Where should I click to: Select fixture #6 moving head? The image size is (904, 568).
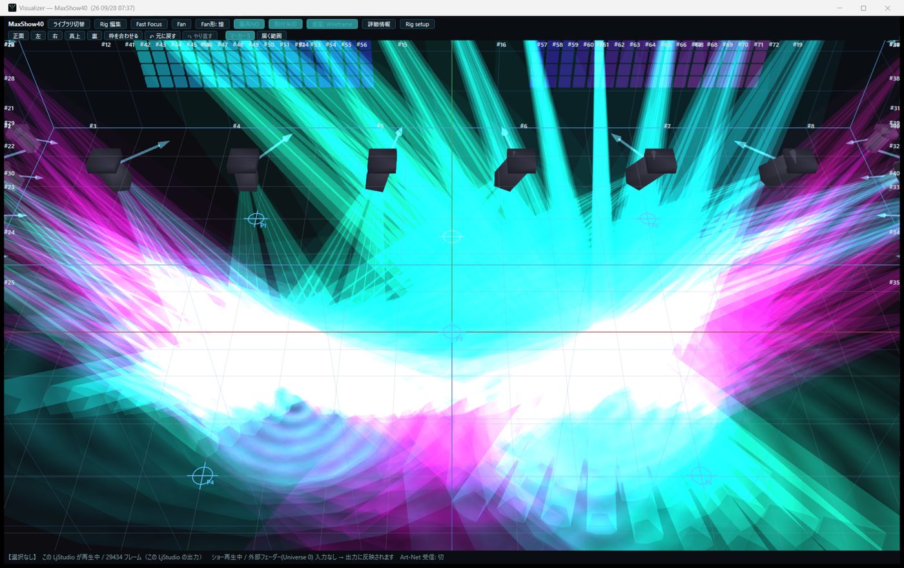coord(515,169)
